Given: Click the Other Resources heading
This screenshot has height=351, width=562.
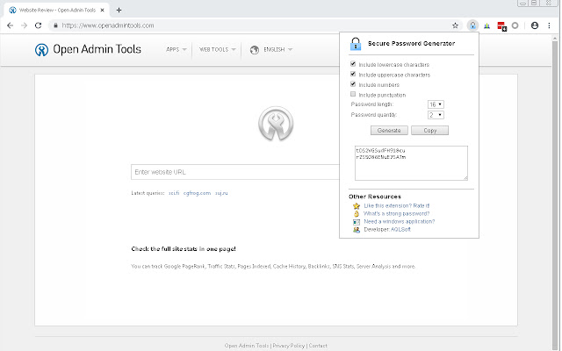Looking at the screenshot, I should point(375,197).
